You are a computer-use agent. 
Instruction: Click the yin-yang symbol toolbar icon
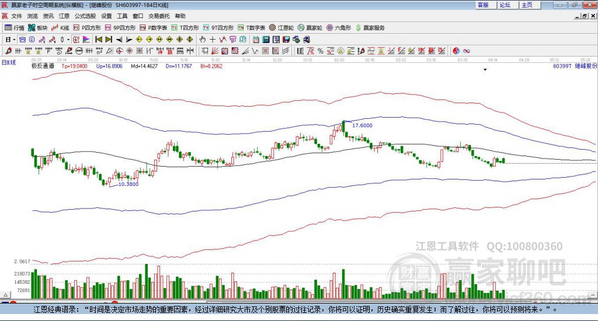click(x=456, y=51)
